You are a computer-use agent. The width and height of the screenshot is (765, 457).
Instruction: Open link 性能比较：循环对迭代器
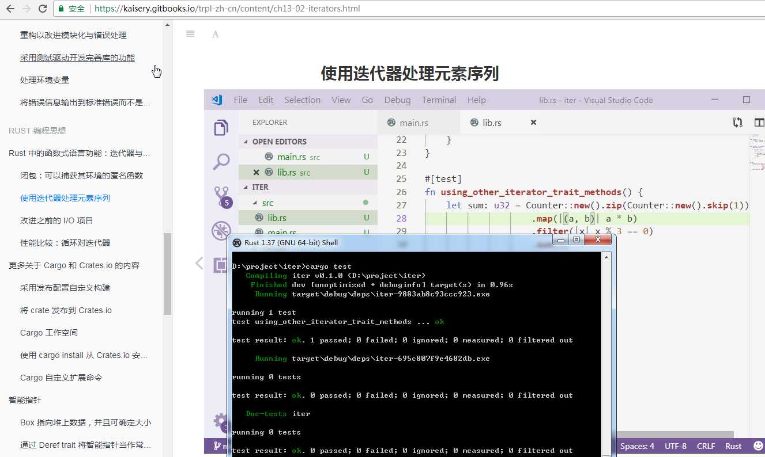pos(65,243)
